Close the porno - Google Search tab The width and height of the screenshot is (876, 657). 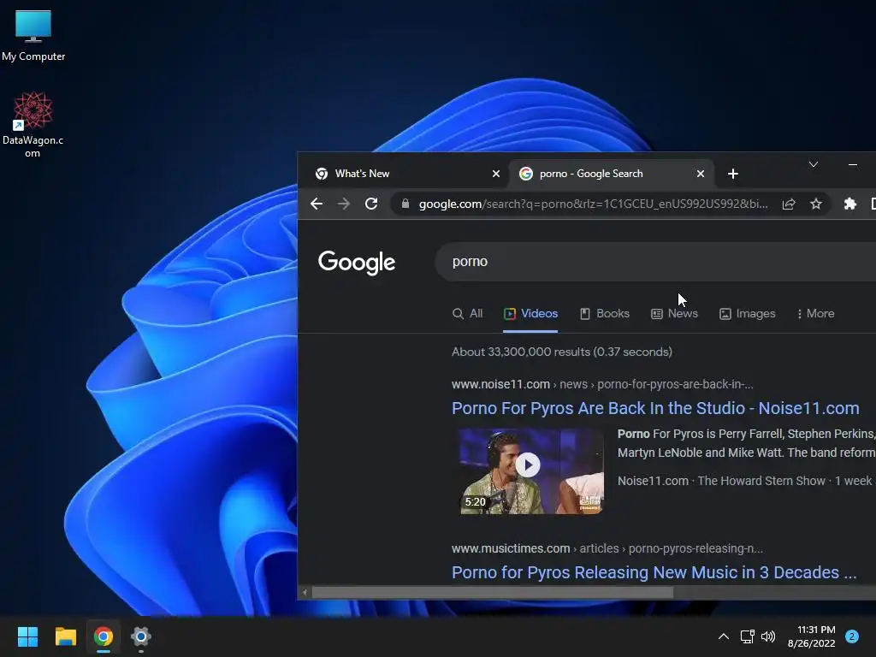point(700,174)
